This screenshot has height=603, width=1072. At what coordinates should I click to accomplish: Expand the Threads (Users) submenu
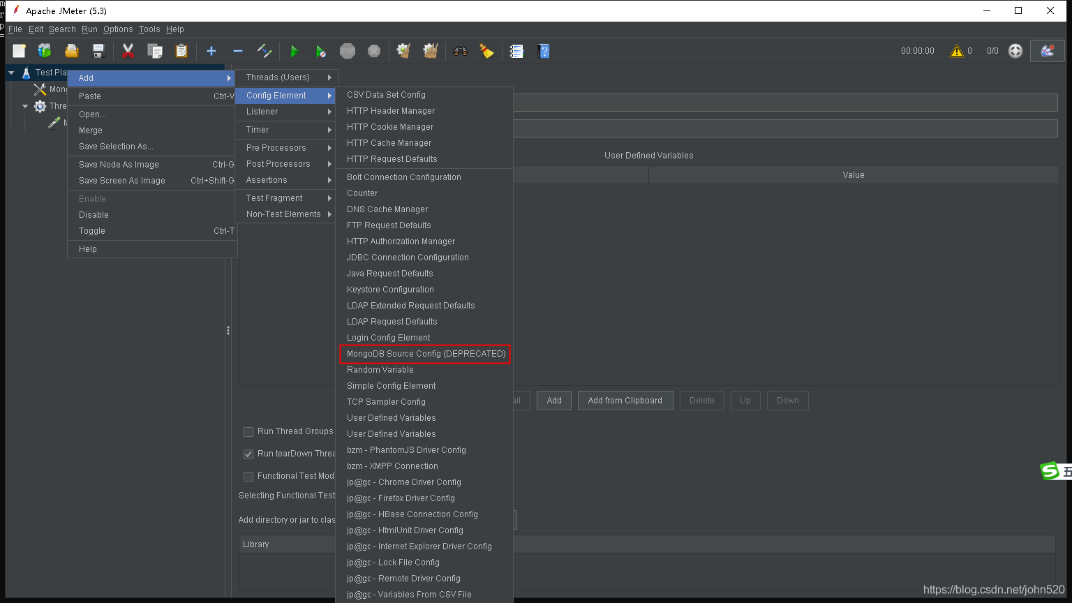286,77
